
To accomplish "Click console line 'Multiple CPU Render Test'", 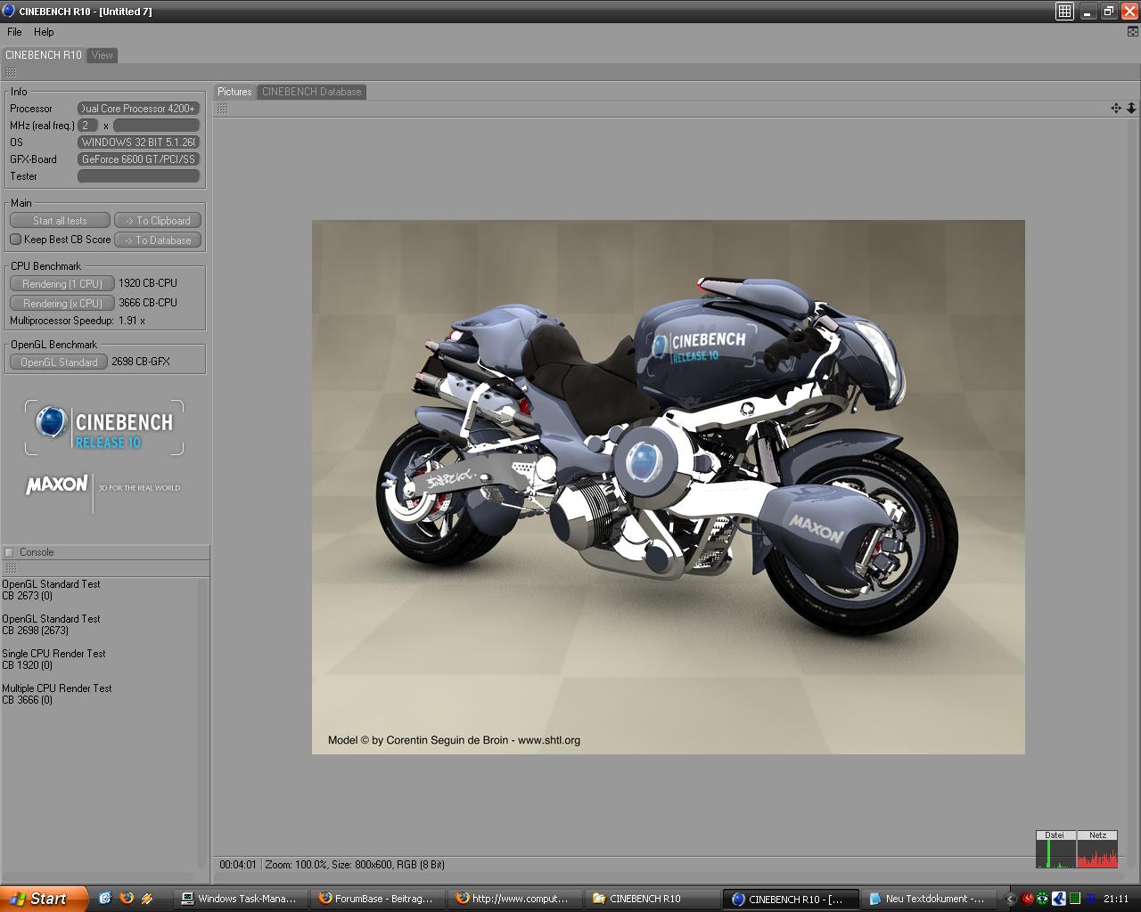I will 57,688.
